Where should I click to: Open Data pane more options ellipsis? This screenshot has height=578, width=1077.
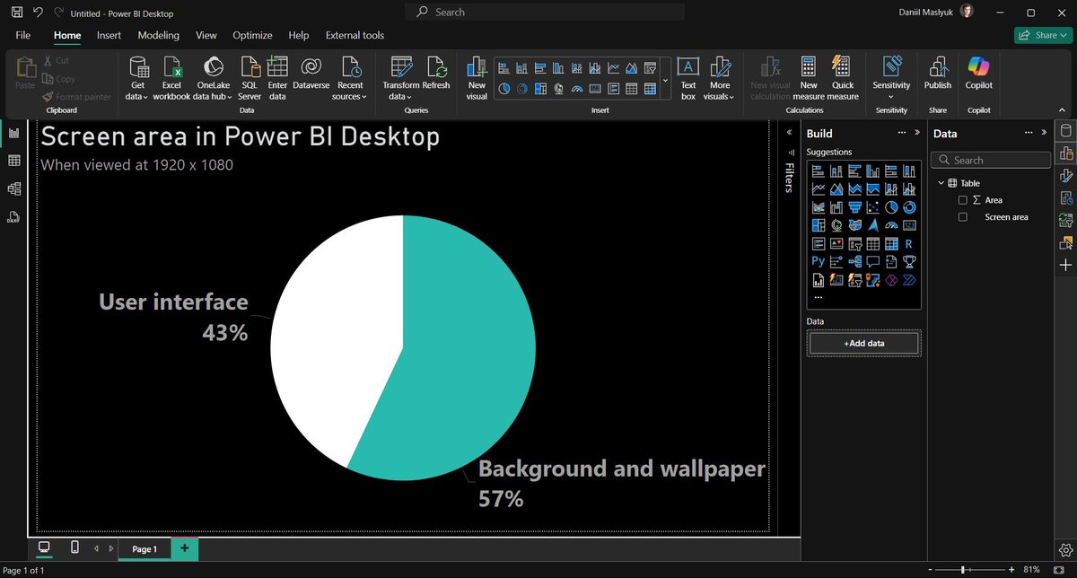[x=1028, y=133]
